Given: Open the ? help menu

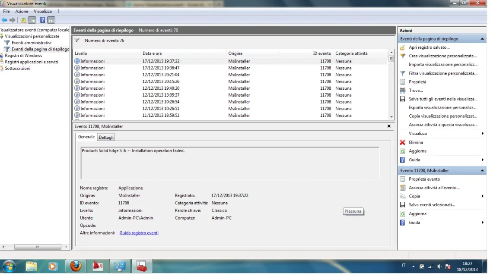Looking at the screenshot, I should (x=58, y=12).
